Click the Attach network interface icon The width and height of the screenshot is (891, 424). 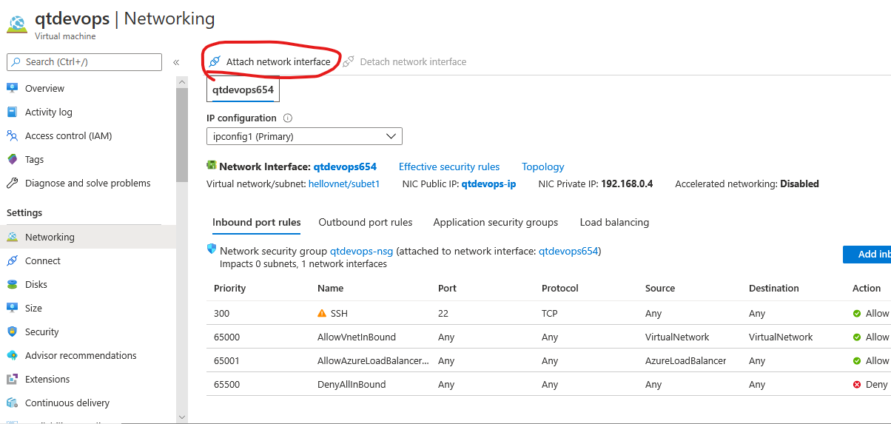[215, 61]
